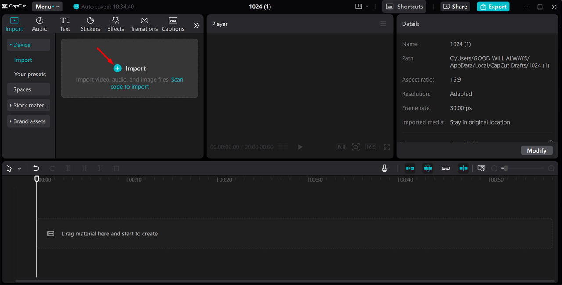The width and height of the screenshot is (562, 285).
Task: Click the auto saved checkmark icon
Action: tap(76, 7)
